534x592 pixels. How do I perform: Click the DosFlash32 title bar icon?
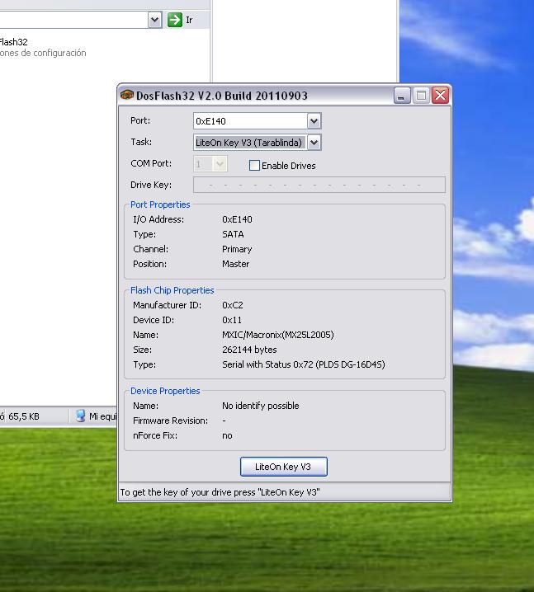(x=127, y=96)
